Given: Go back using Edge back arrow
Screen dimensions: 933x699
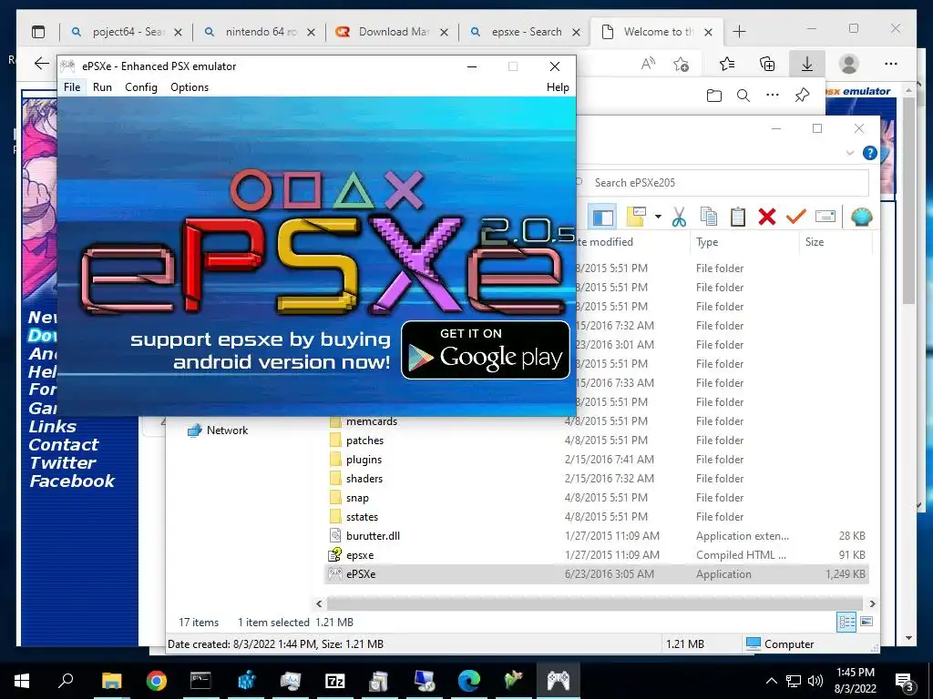Looking at the screenshot, I should (41, 64).
